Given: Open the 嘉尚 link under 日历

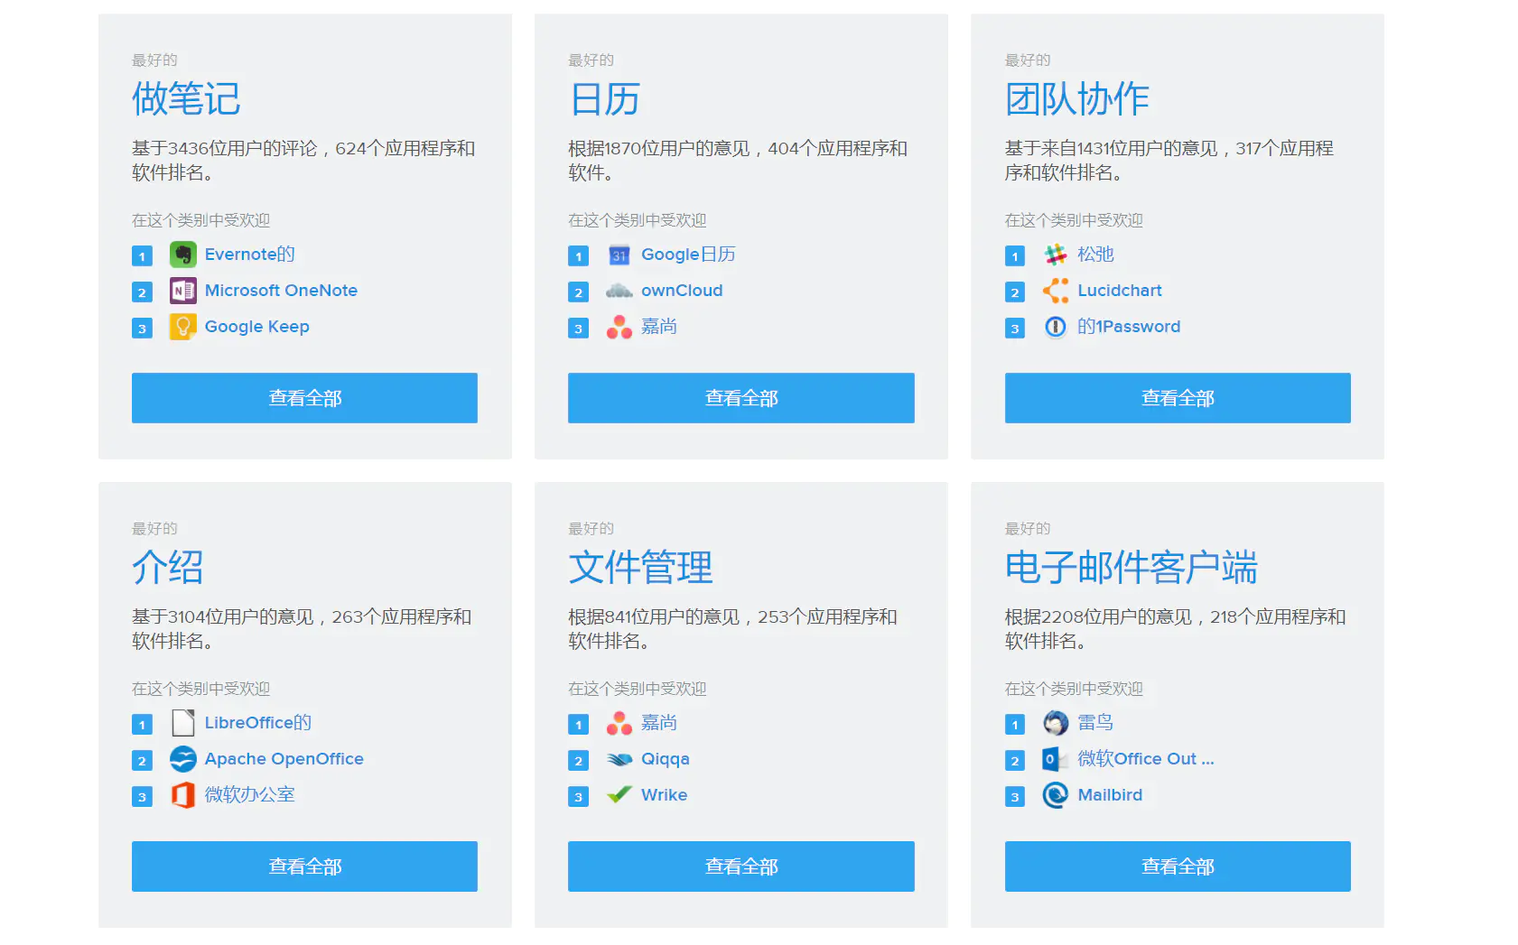Looking at the screenshot, I should (659, 327).
